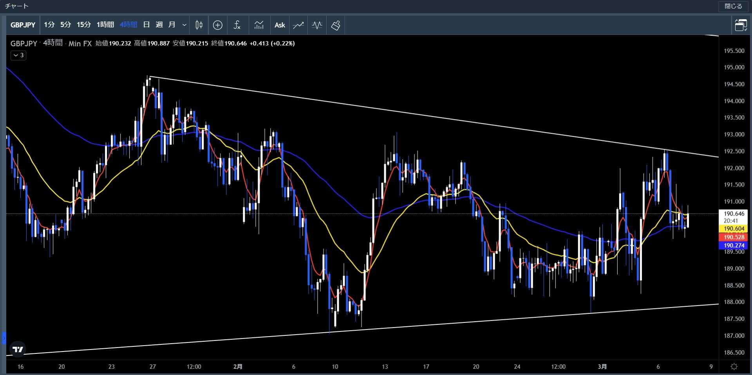
Task: Click the 閉じる close button
Action: click(x=733, y=6)
